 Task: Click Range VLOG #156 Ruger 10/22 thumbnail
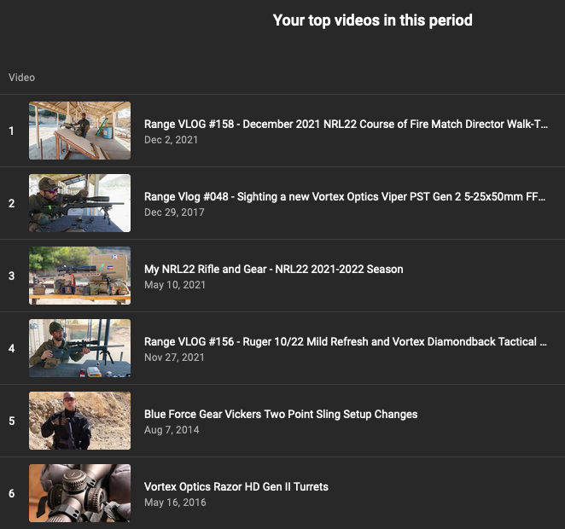coord(79,348)
